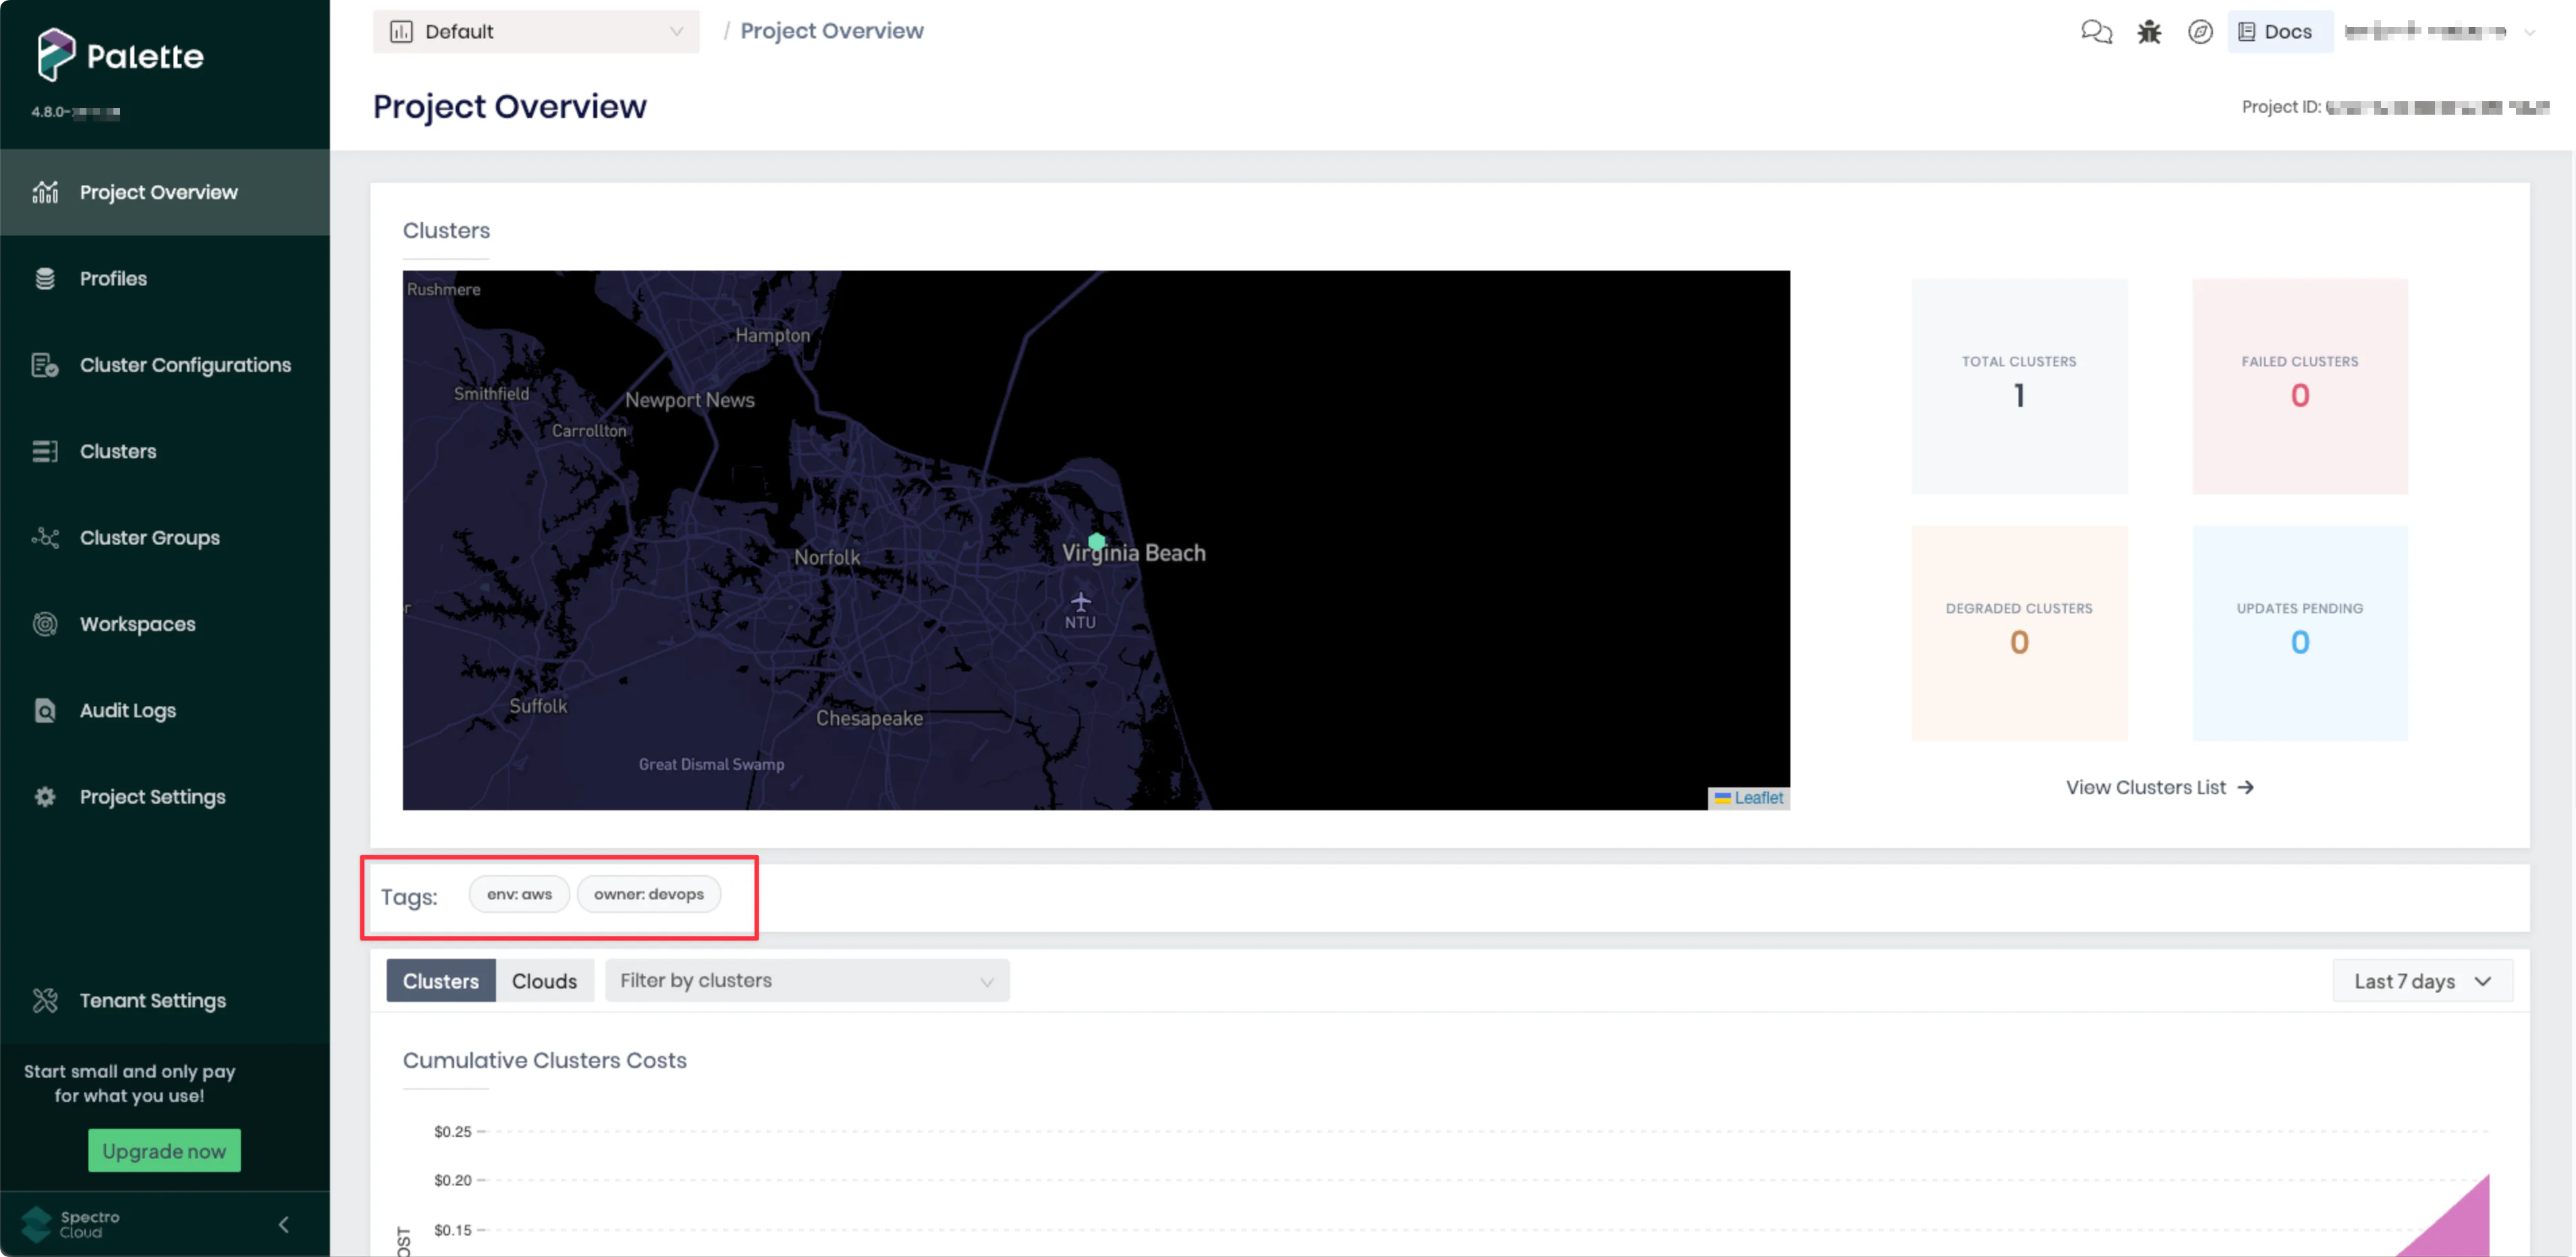Open Cluster Configurations
The height and width of the screenshot is (1257, 2576).
186,364
